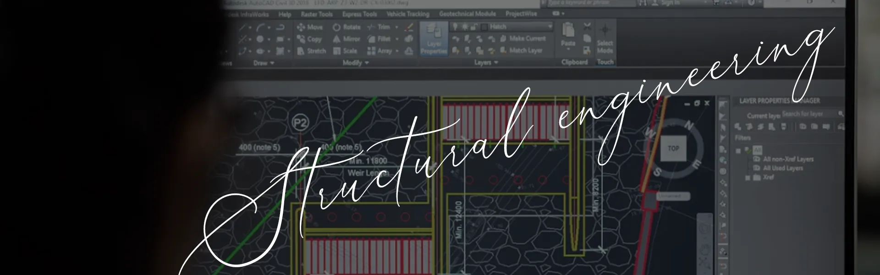The image size is (880, 275).
Task: Collapse the All filter tree node
Action: tap(738, 150)
